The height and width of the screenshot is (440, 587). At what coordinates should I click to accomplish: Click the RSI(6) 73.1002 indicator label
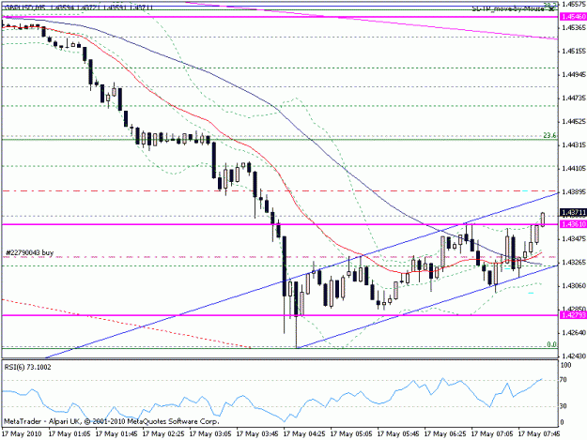click(27, 367)
